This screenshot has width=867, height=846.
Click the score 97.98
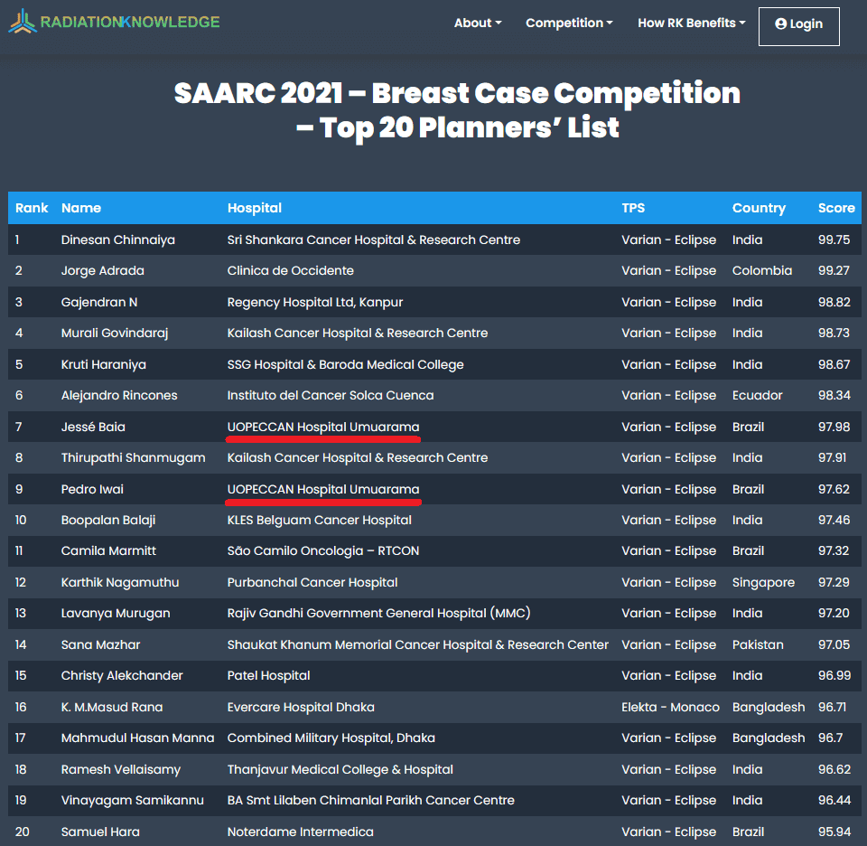point(834,428)
